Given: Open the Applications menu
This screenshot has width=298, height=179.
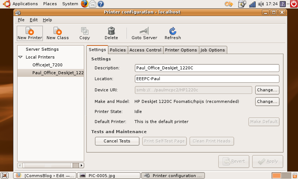Looking at the screenshot, I should [x=25, y=4].
